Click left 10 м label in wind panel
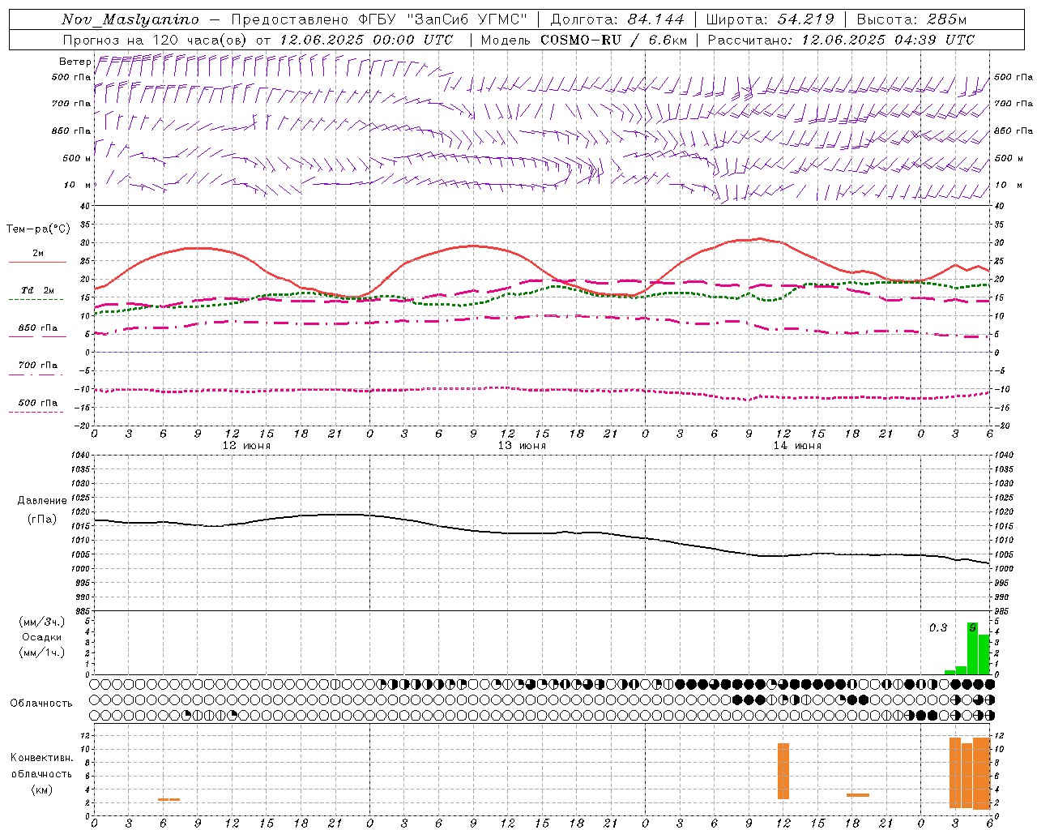1037x830 pixels. tap(77, 185)
